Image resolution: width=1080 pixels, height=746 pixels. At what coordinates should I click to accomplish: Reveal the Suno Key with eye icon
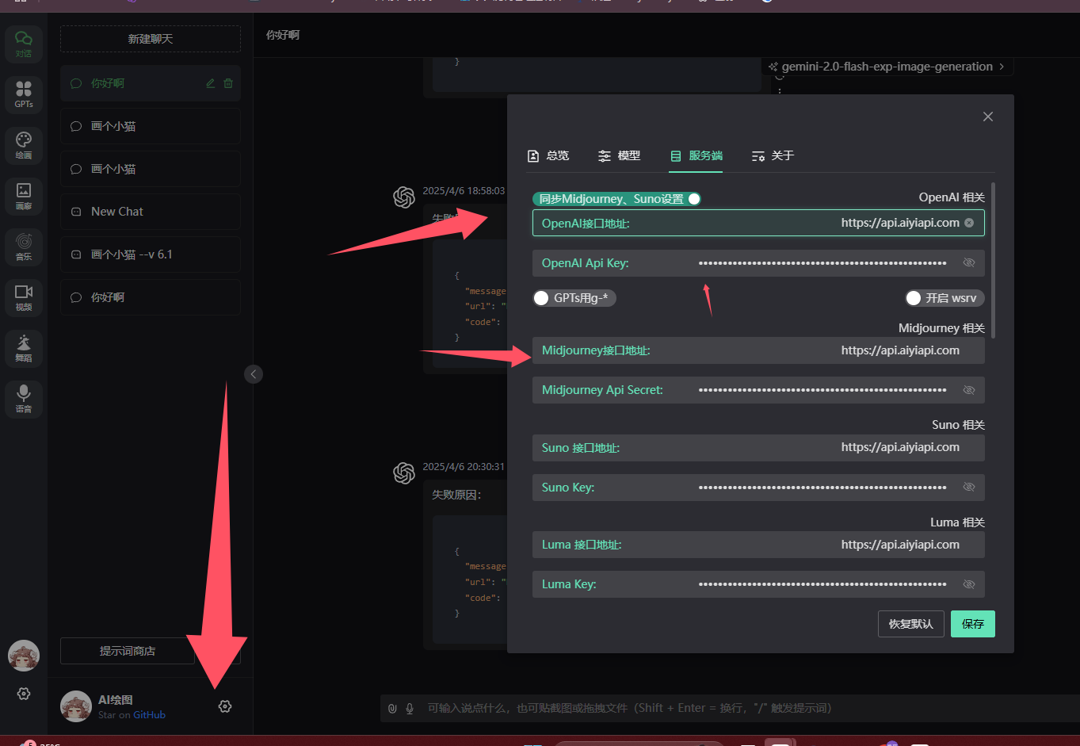pyautogui.click(x=968, y=487)
